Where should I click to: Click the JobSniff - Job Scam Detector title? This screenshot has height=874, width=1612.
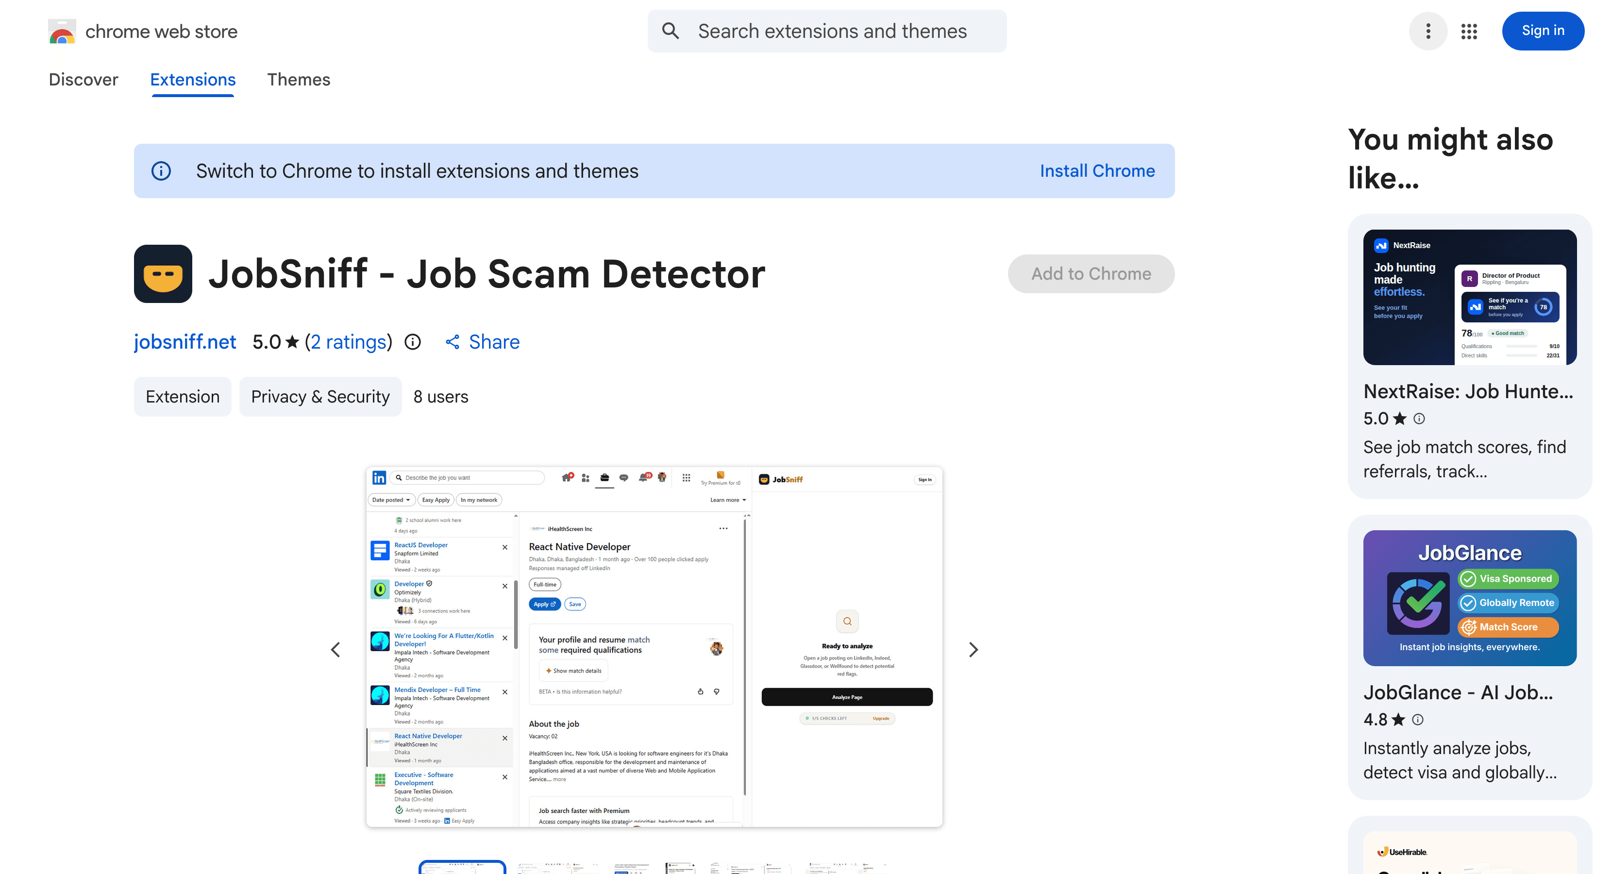(x=486, y=273)
